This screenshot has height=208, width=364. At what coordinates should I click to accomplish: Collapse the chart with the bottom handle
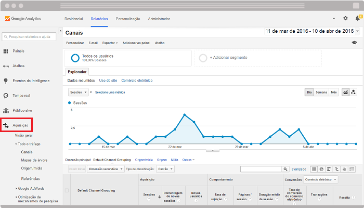tap(213, 151)
